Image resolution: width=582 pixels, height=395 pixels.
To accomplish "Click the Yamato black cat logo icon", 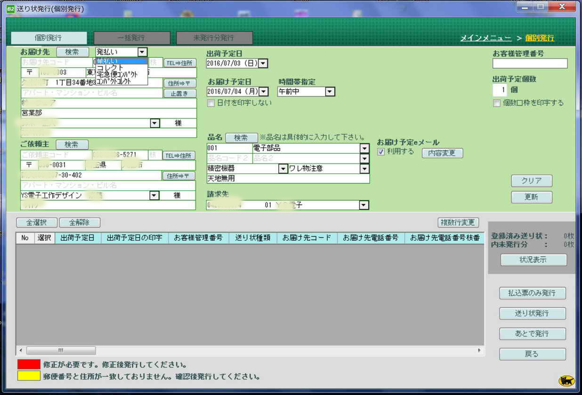I will pyautogui.click(x=566, y=380).
